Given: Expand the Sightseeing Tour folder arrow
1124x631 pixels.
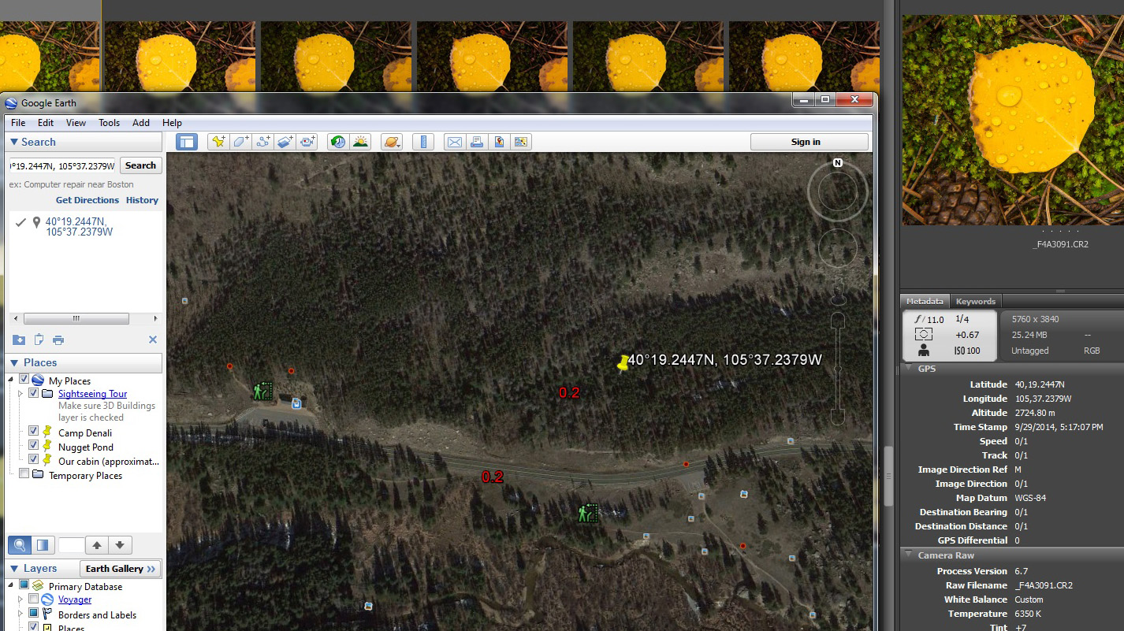Looking at the screenshot, I should point(20,393).
